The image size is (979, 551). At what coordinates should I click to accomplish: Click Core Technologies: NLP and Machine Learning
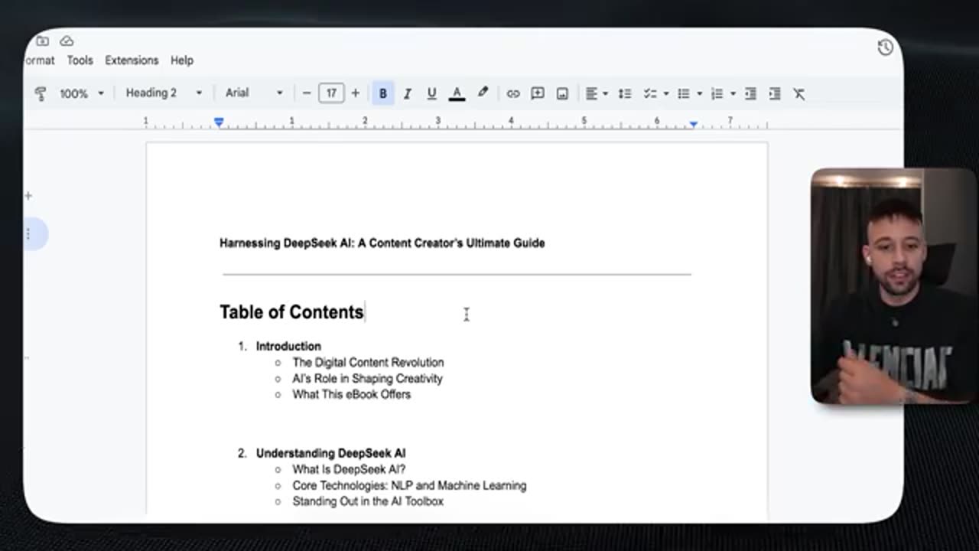click(409, 485)
